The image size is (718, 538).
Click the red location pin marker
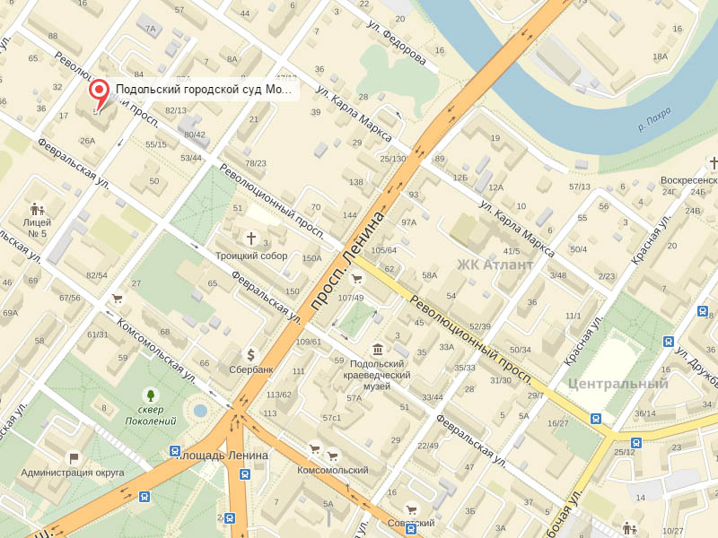tap(99, 93)
